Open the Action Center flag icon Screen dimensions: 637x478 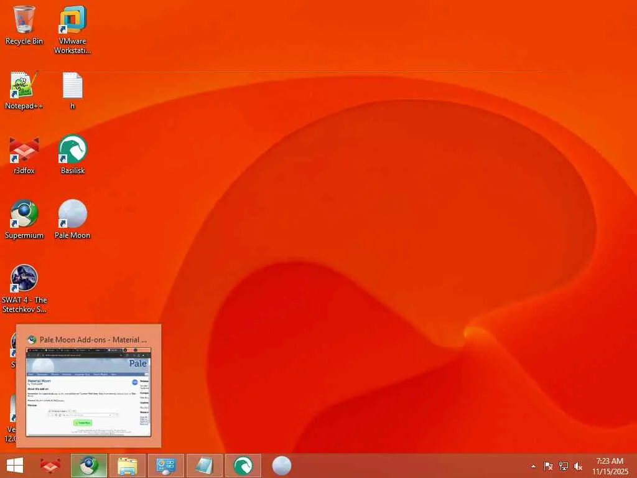point(548,466)
